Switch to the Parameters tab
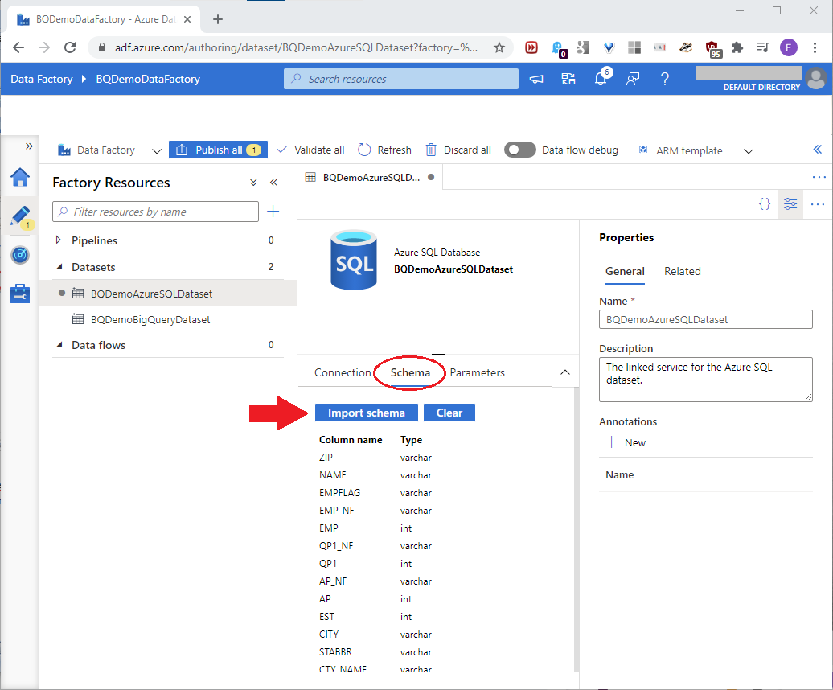This screenshot has width=833, height=690. click(x=477, y=373)
